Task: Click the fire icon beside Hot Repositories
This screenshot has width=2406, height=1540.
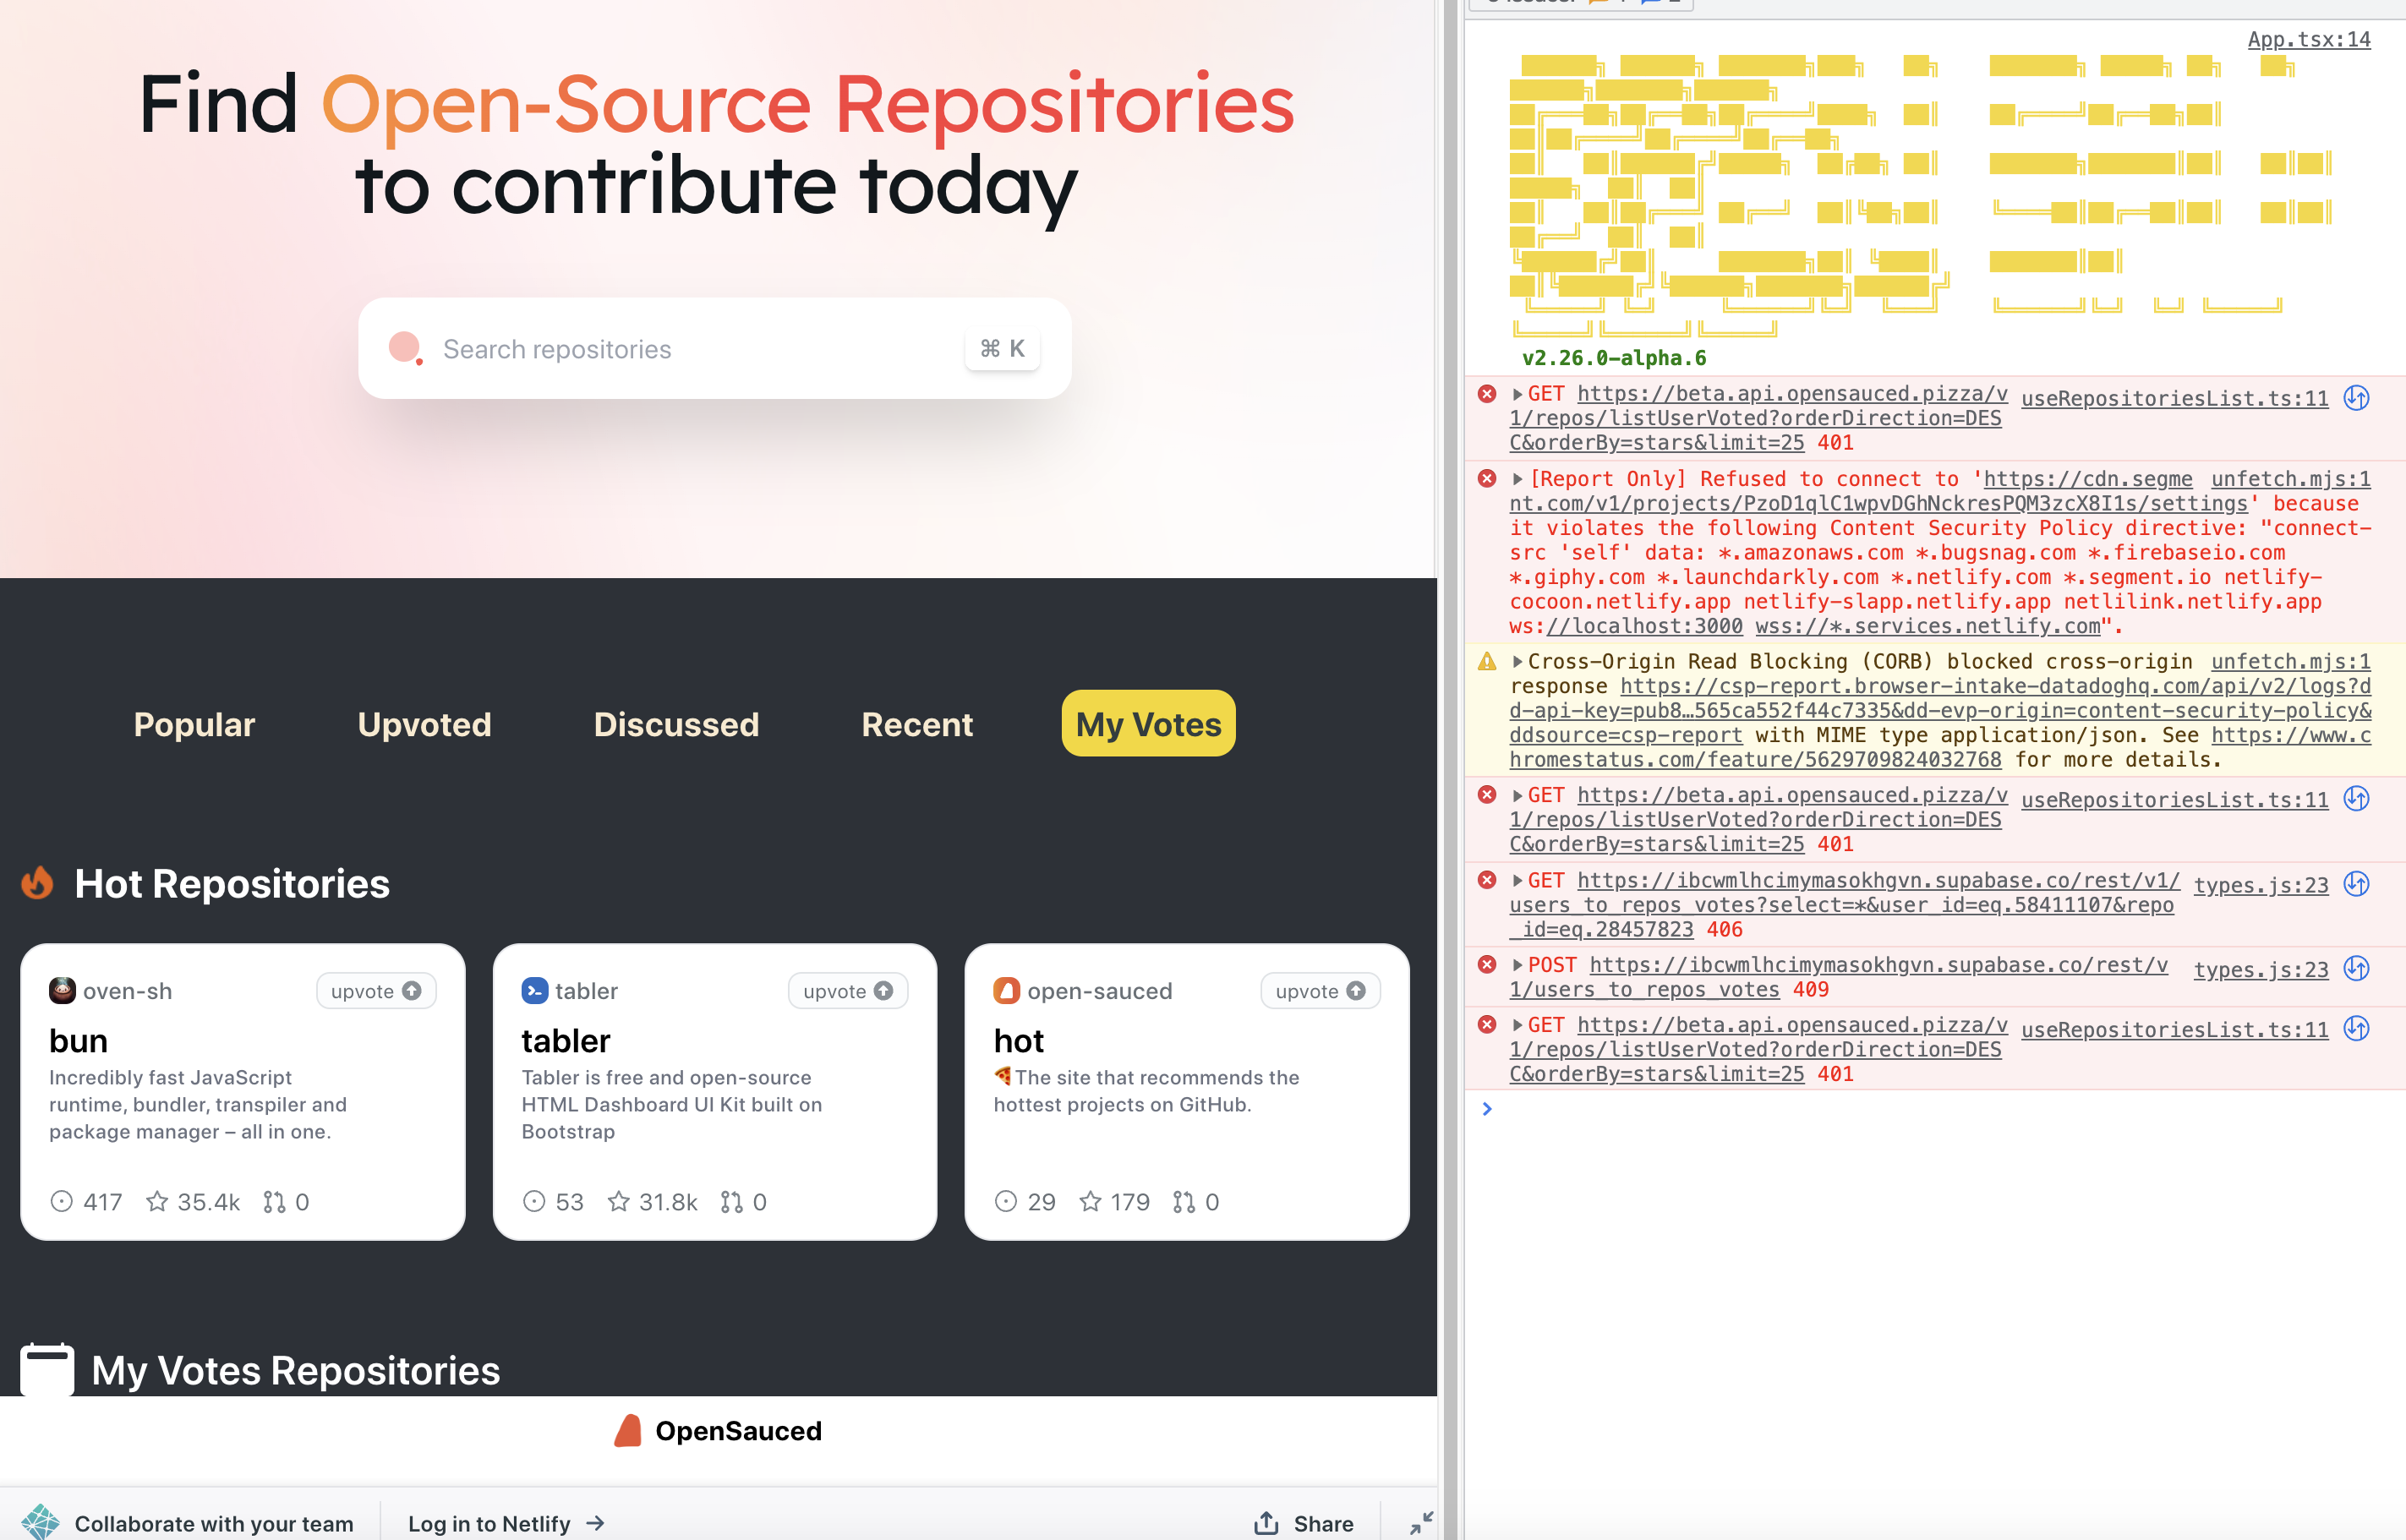Action: tap(38, 883)
